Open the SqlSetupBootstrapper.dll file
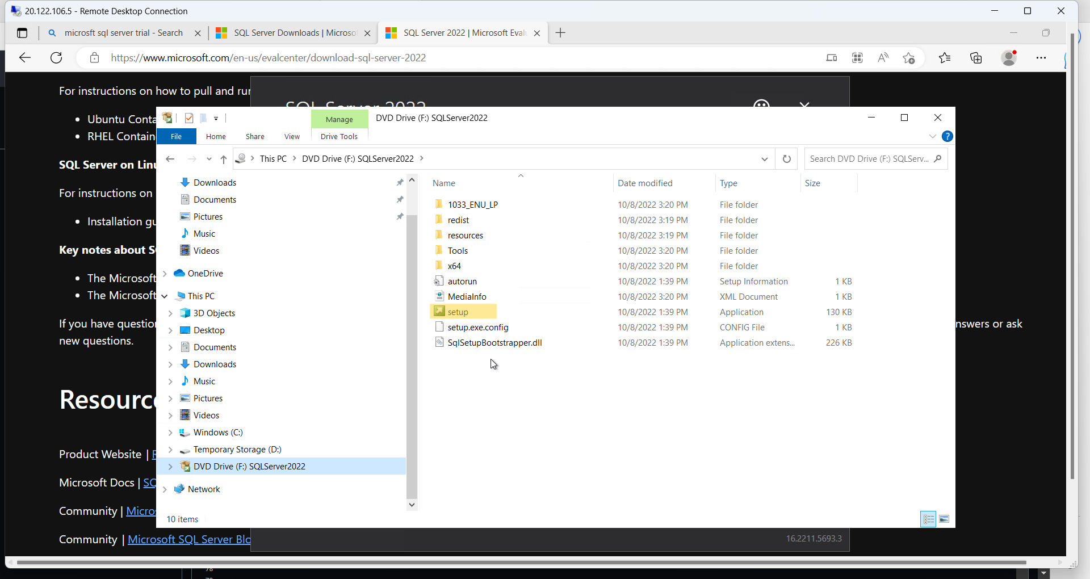The width and height of the screenshot is (1090, 579). tap(494, 342)
